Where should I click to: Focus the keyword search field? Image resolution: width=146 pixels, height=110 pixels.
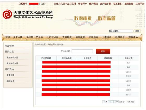(121, 31)
